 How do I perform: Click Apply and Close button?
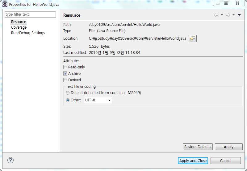coord(193,161)
